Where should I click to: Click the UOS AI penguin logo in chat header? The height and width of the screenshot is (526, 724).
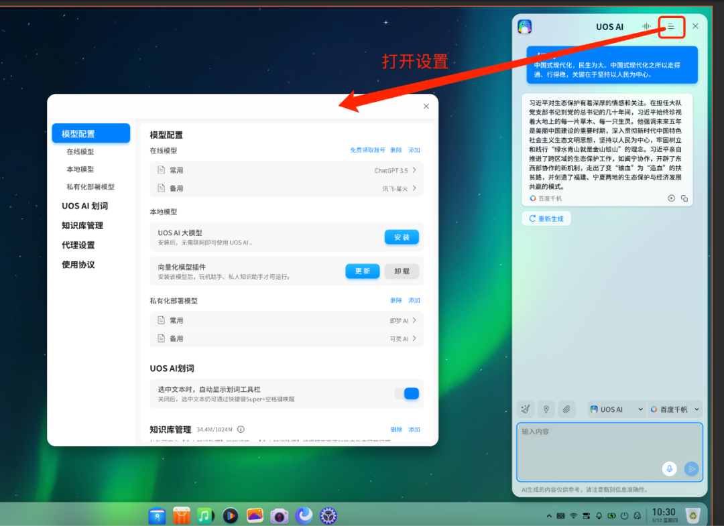pyautogui.click(x=524, y=27)
